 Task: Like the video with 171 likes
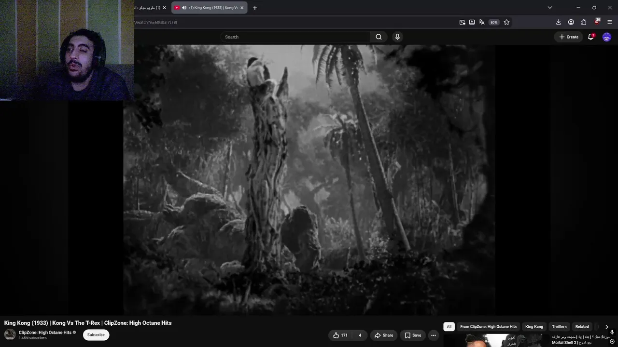click(340, 335)
